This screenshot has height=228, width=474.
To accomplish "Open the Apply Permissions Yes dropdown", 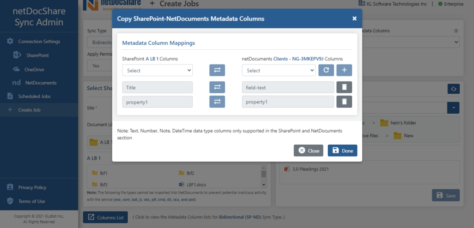I will (100, 66).
